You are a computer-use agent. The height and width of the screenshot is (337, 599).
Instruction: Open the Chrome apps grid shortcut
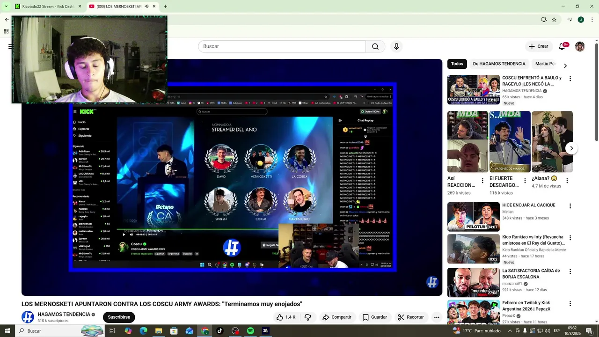coord(6,31)
